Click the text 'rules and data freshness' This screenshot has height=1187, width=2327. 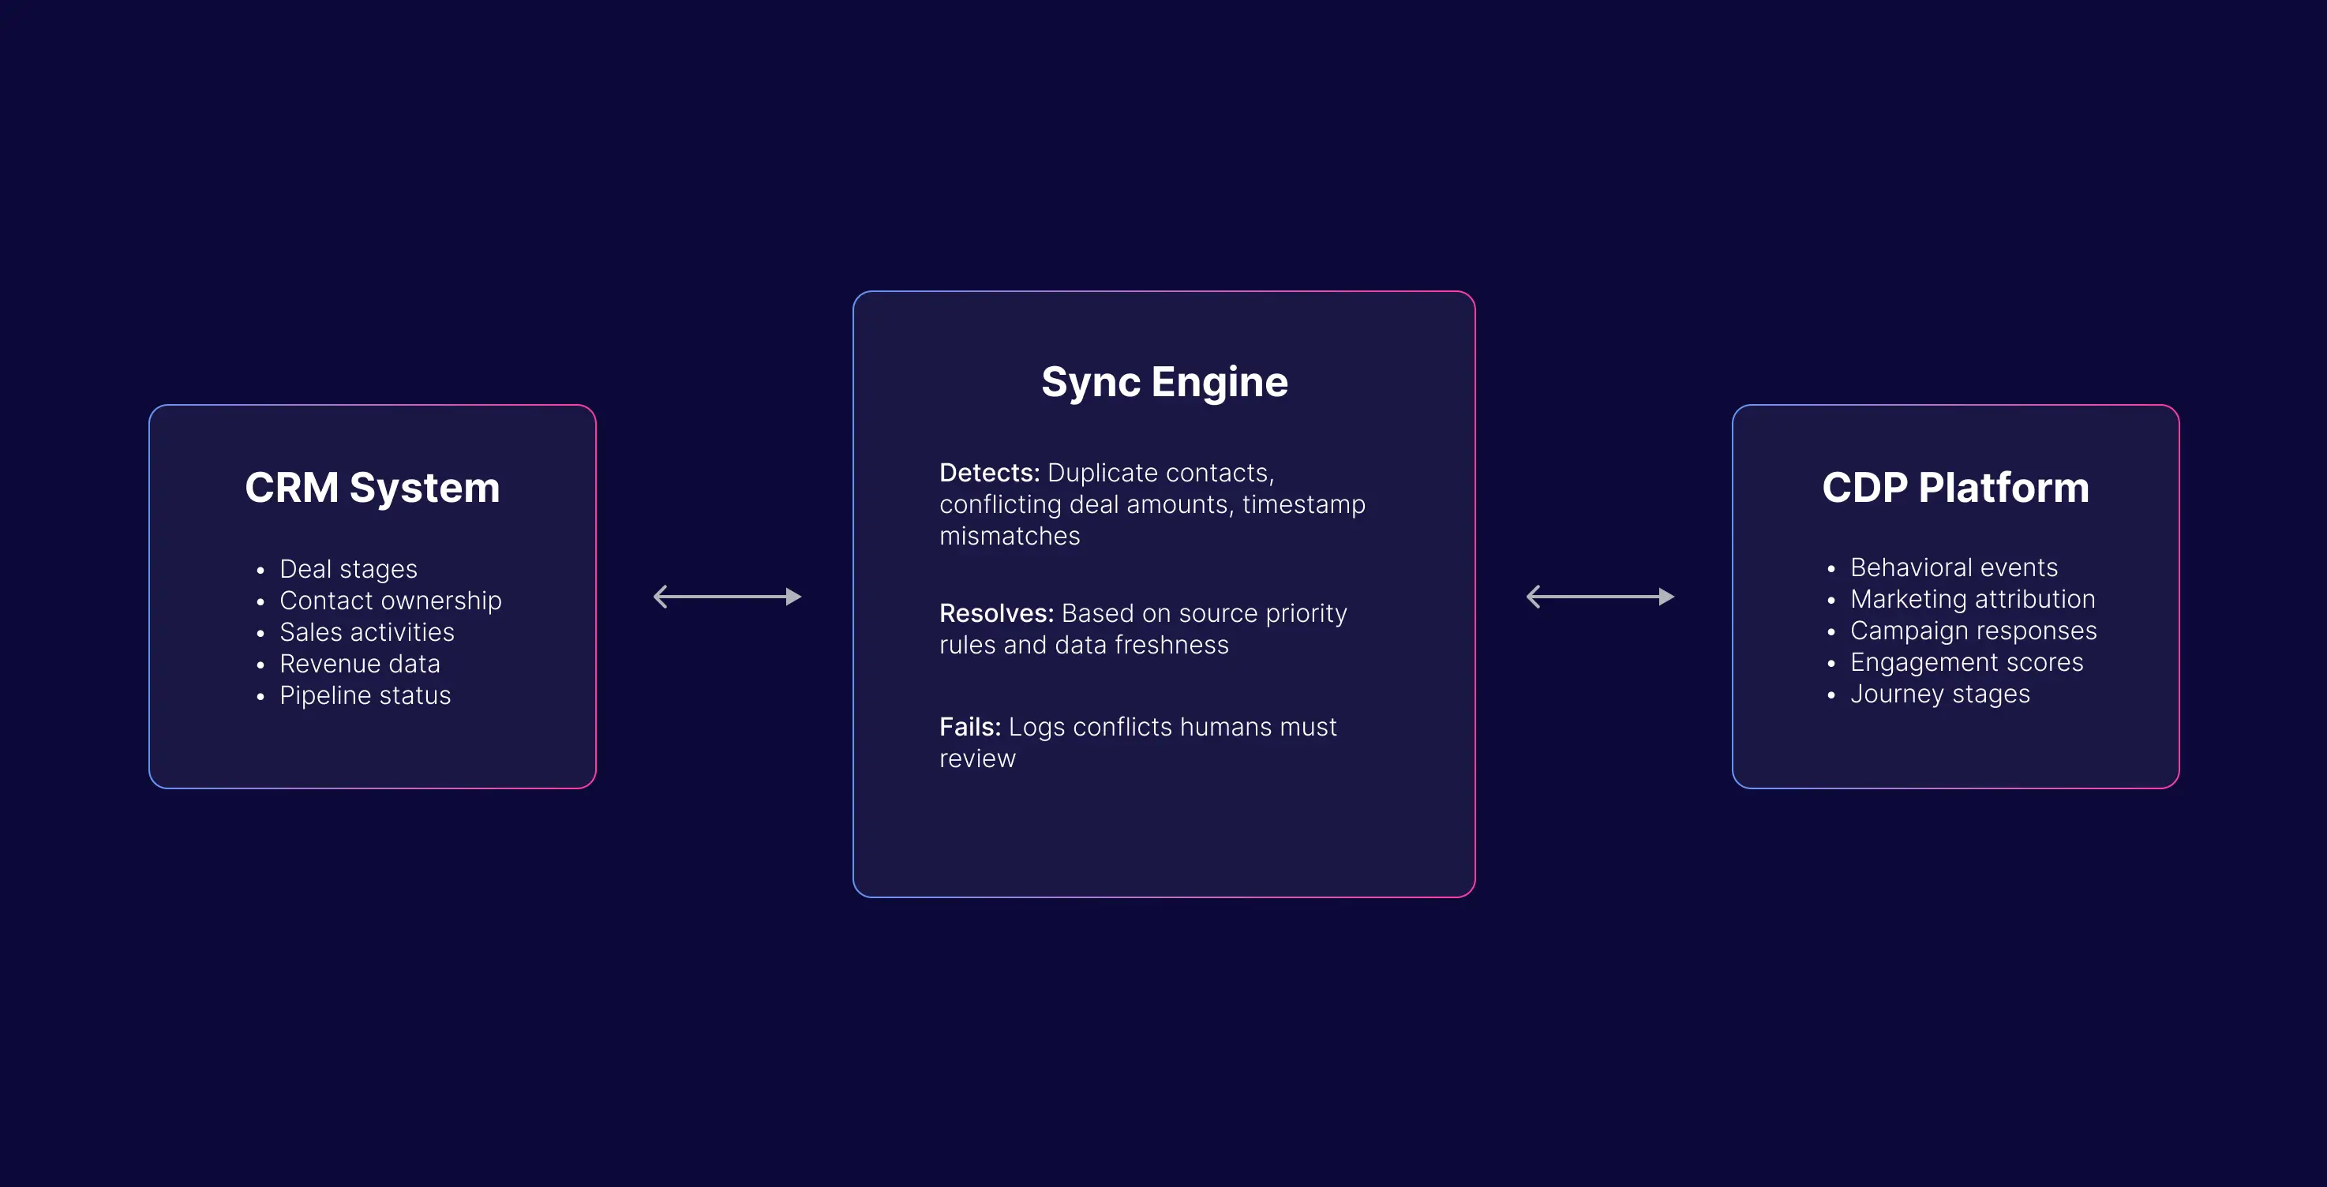point(1084,645)
